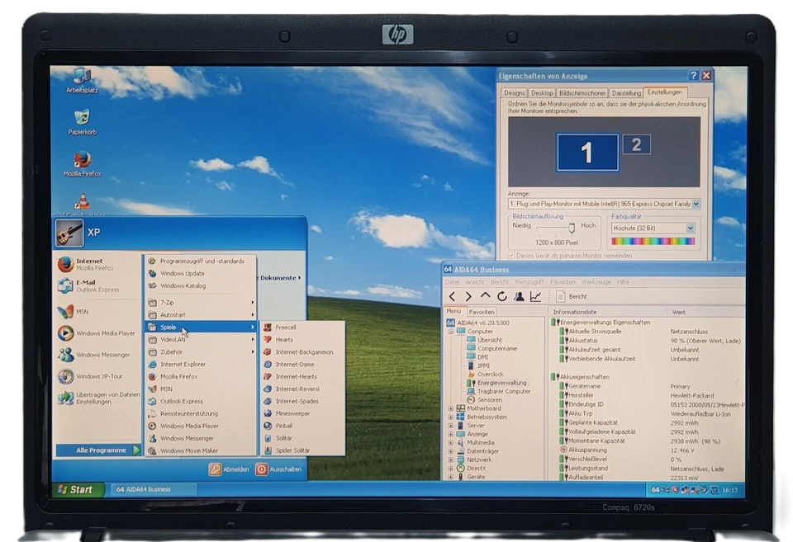Open the Werkzeuge menu in AIDA64
The height and width of the screenshot is (542, 793).
click(598, 280)
